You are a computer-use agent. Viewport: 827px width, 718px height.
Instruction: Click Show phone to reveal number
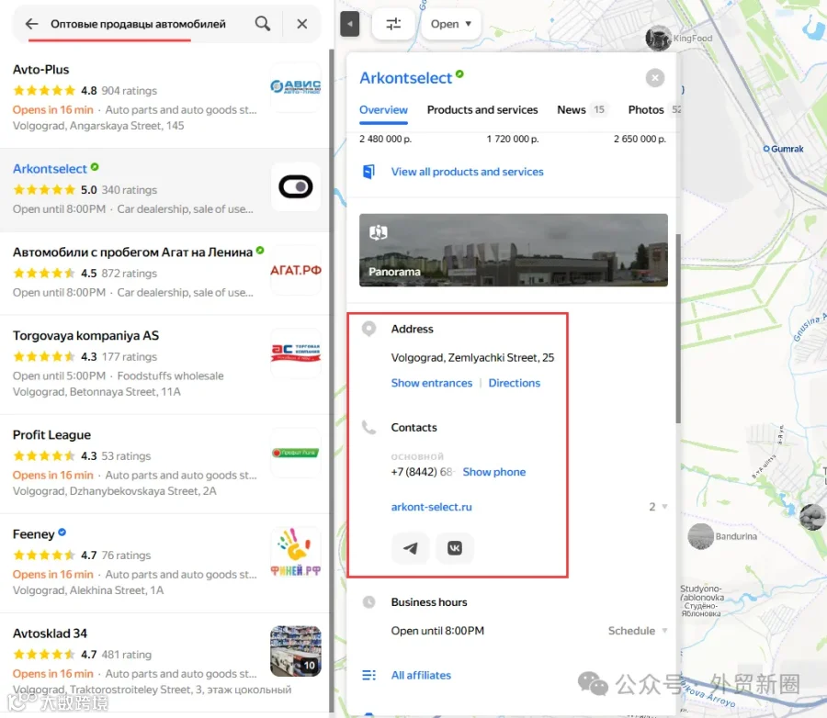494,472
